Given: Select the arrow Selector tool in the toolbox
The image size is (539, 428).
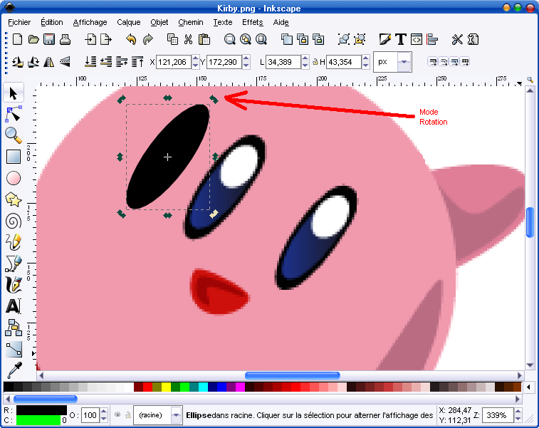Looking at the screenshot, I should (14, 93).
